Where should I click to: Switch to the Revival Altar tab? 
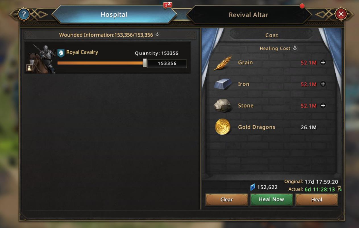click(x=248, y=15)
